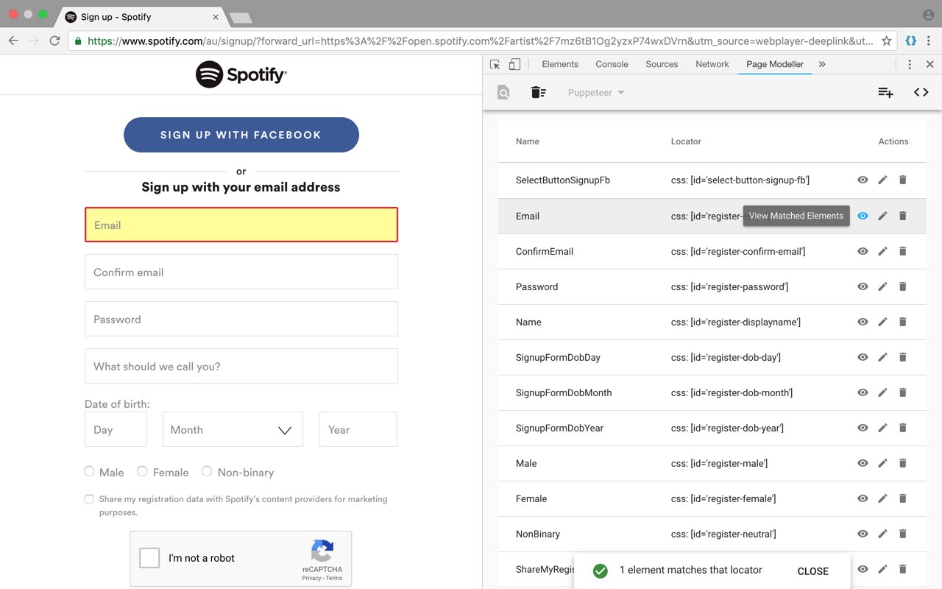This screenshot has width=942, height=589.
Task: Edit the SignupFormDobMonth row
Action: [882, 392]
